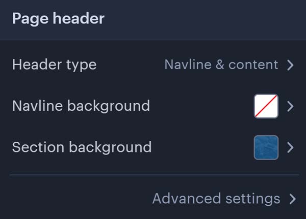This screenshot has height=219, width=306.
Task: Click the blue textured background thumbnail
Action: [x=266, y=147]
